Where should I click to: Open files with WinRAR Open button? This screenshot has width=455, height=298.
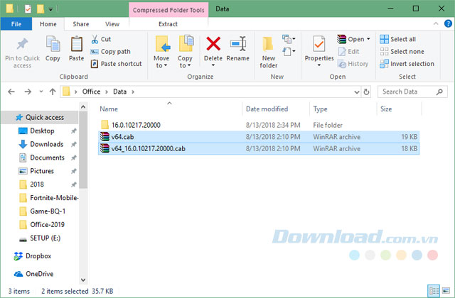click(350, 39)
